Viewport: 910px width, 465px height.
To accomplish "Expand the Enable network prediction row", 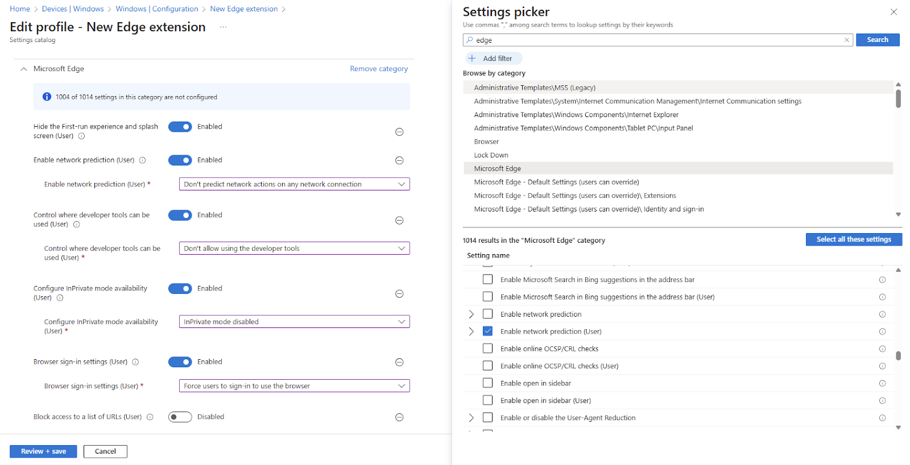I will [471, 314].
